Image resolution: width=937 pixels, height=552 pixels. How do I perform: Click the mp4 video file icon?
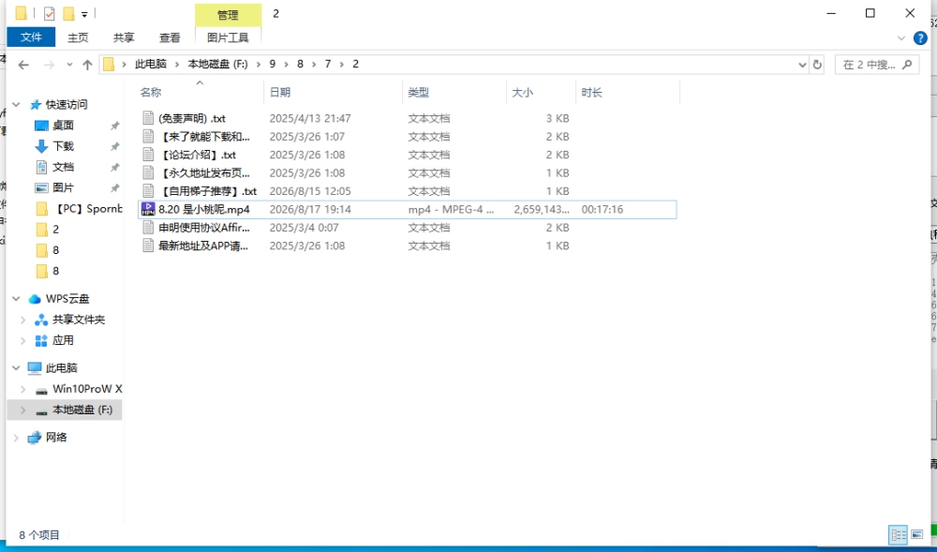click(148, 209)
